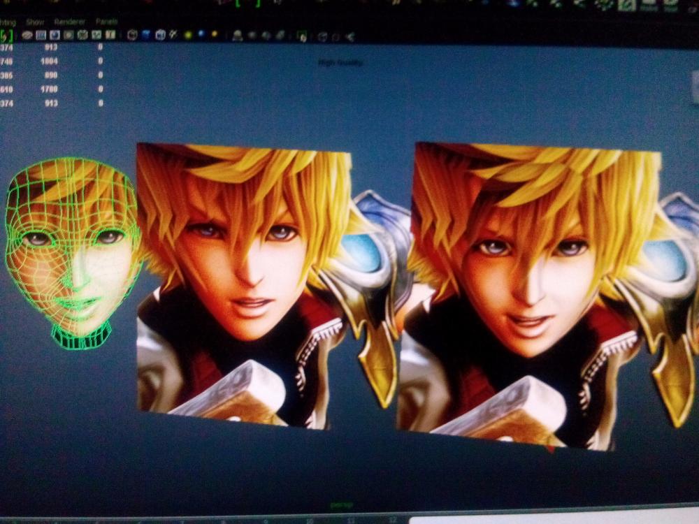
Task: Switch to wireframe cube display icon
Action: click(132, 35)
